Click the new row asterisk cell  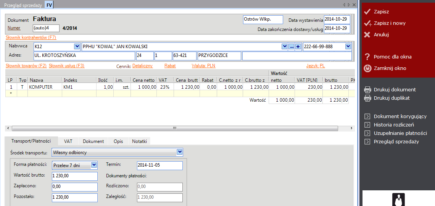click(11, 93)
